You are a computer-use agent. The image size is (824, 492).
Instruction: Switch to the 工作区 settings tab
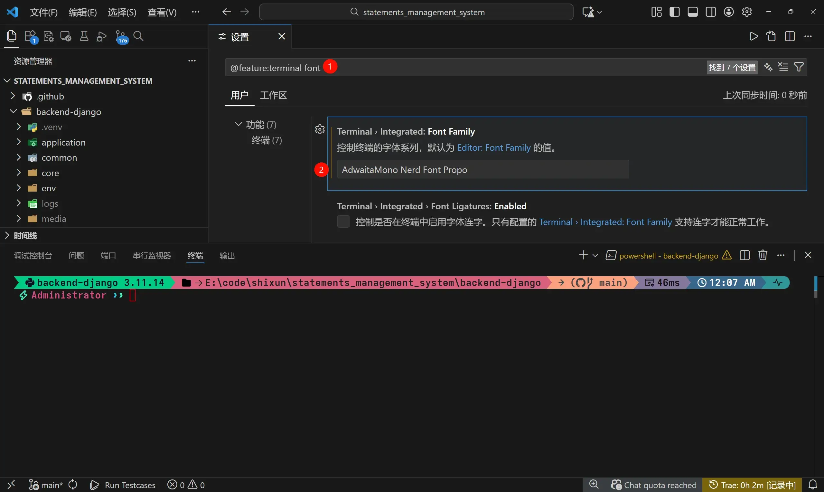point(273,95)
